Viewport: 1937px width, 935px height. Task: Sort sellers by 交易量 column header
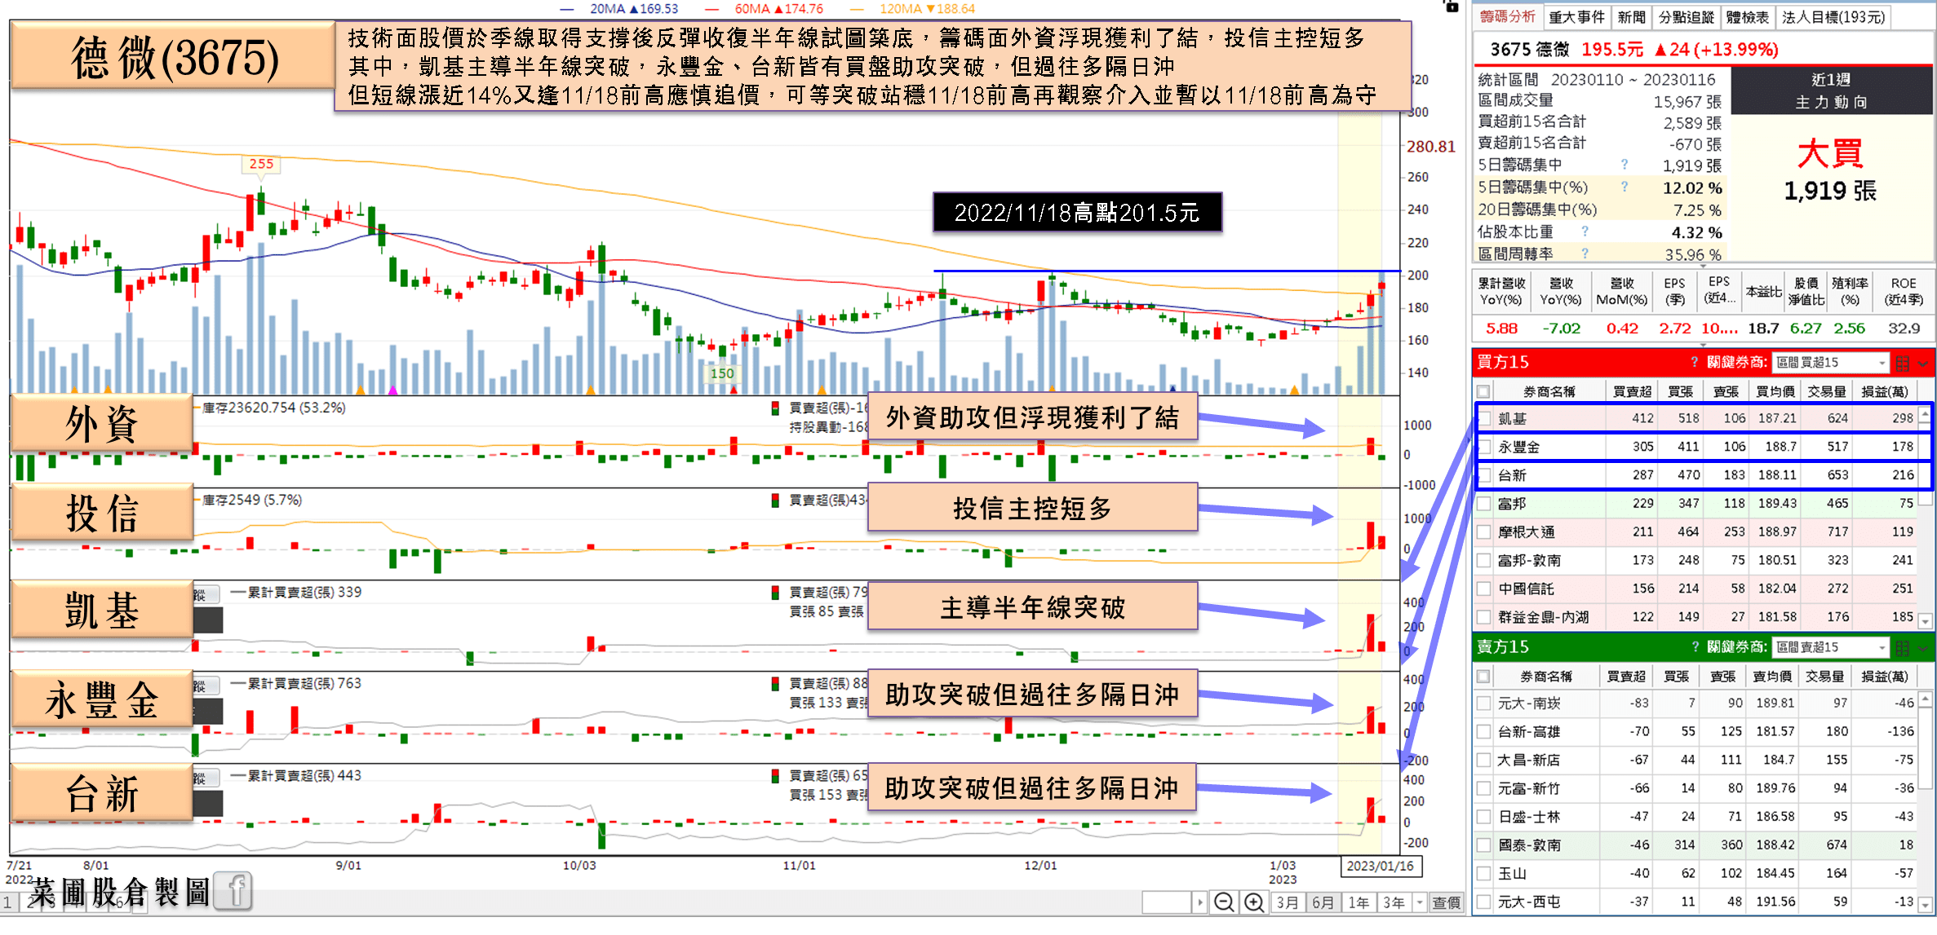pyautogui.click(x=1824, y=677)
